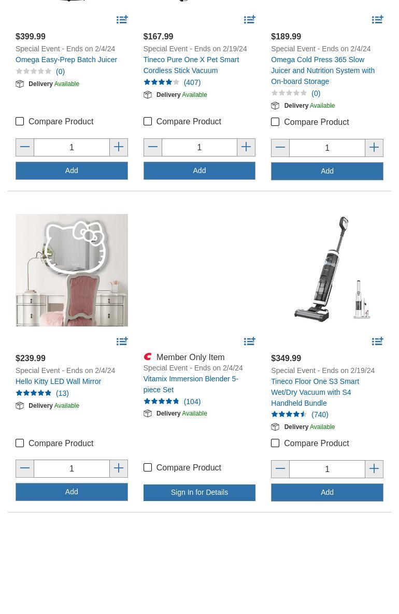Click add-to-list icon for Omega Cold Press 365
Screen dimensions: 399x614
[378, 20]
